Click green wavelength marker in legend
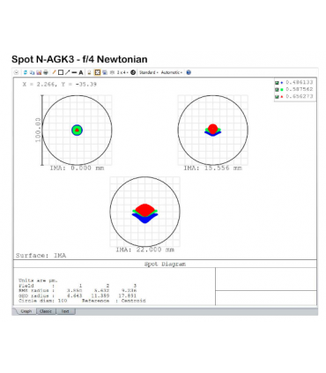 (x=282, y=90)
